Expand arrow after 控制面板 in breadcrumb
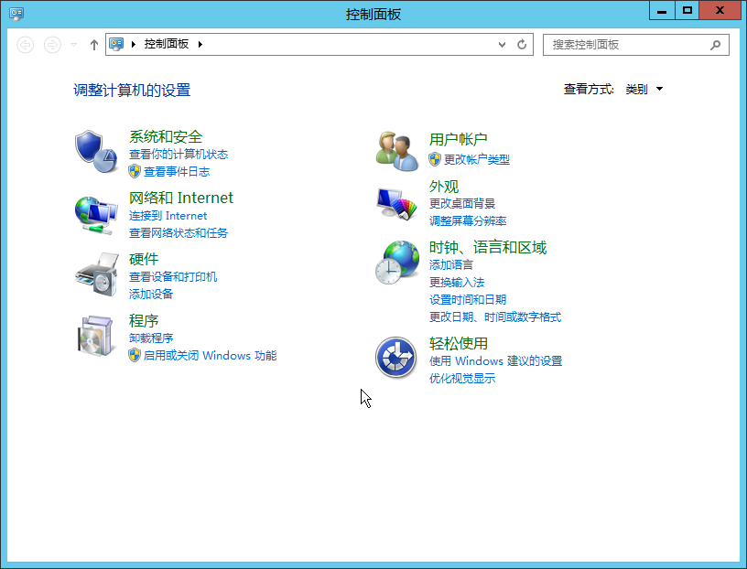The width and height of the screenshot is (747, 569). coord(200,44)
